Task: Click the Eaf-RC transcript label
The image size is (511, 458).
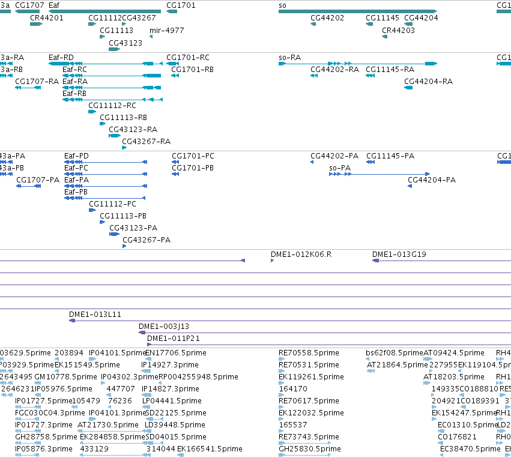Action: coord(74,70)
